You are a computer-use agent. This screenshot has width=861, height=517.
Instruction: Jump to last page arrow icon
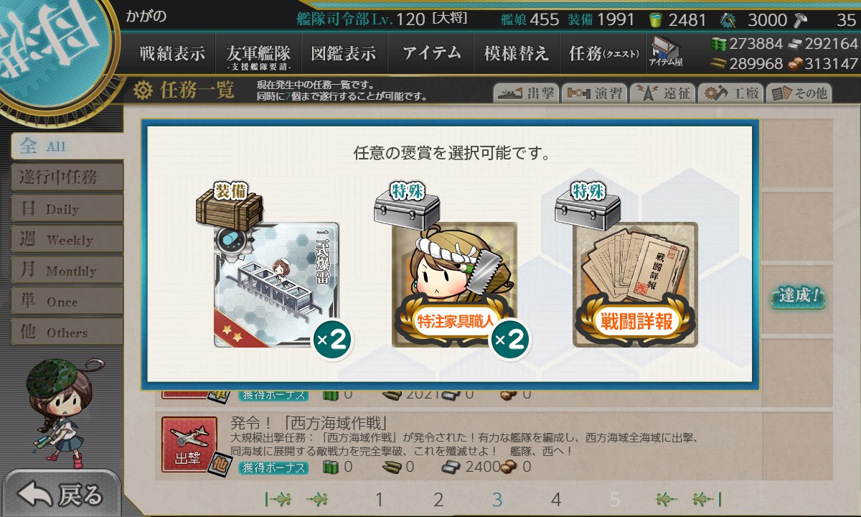[707, 499]
